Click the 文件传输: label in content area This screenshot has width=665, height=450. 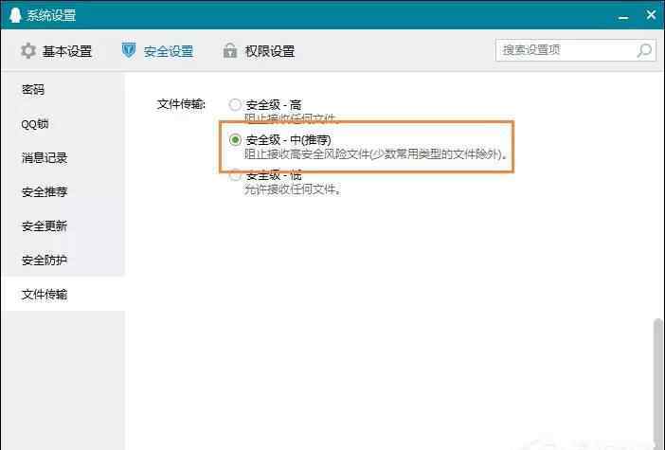[x=181, y=104]
